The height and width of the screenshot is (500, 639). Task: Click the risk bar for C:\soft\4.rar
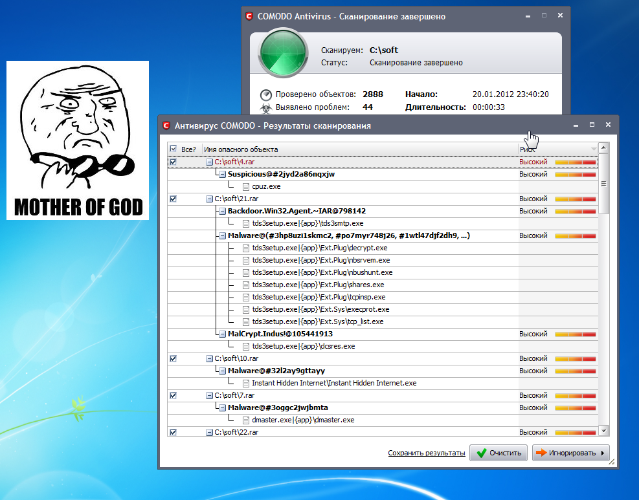[576, 162]
